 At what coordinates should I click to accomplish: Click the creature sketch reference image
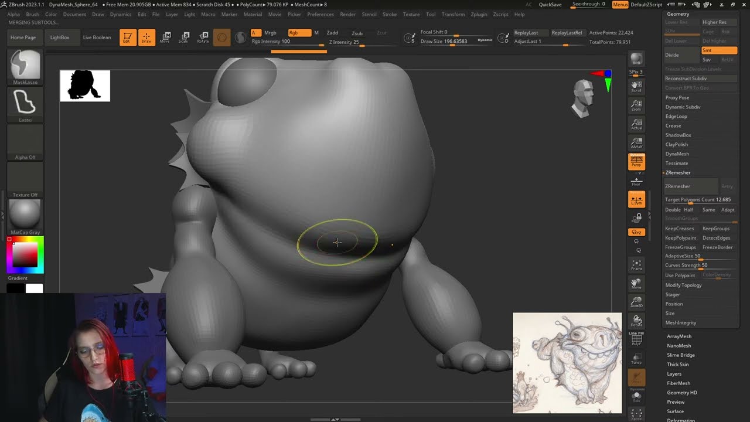click(567, 363)
